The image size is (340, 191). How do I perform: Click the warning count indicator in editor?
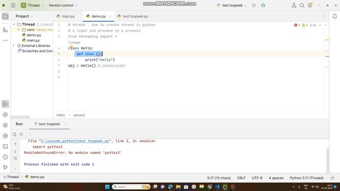pyautogui.click(x=305, y=25)
